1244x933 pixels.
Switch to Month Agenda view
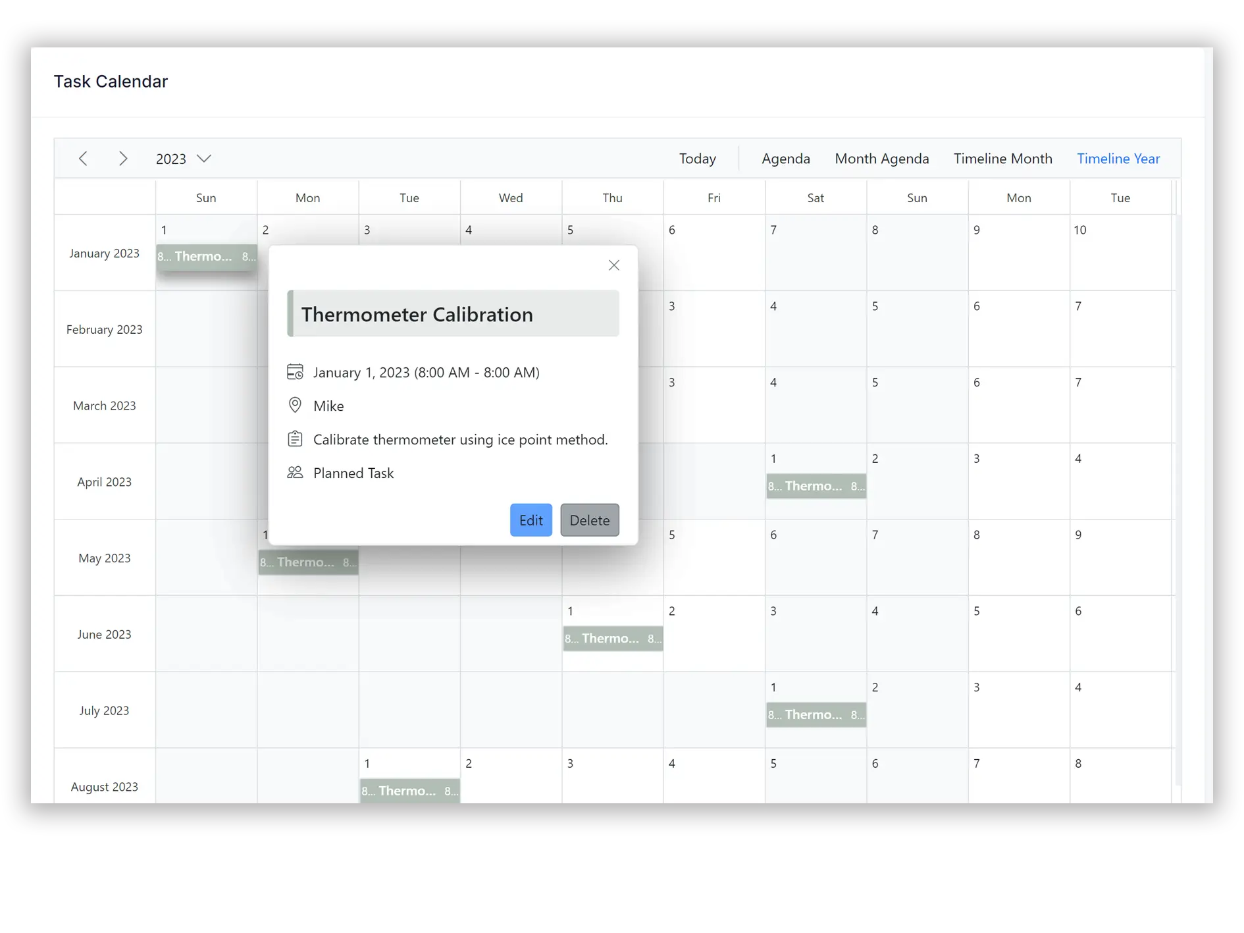click(x=882, y=159)
